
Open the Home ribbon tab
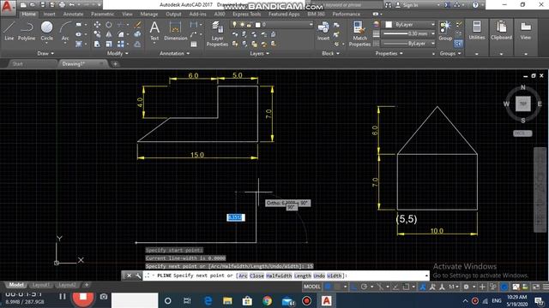click(x=28, y=14)
